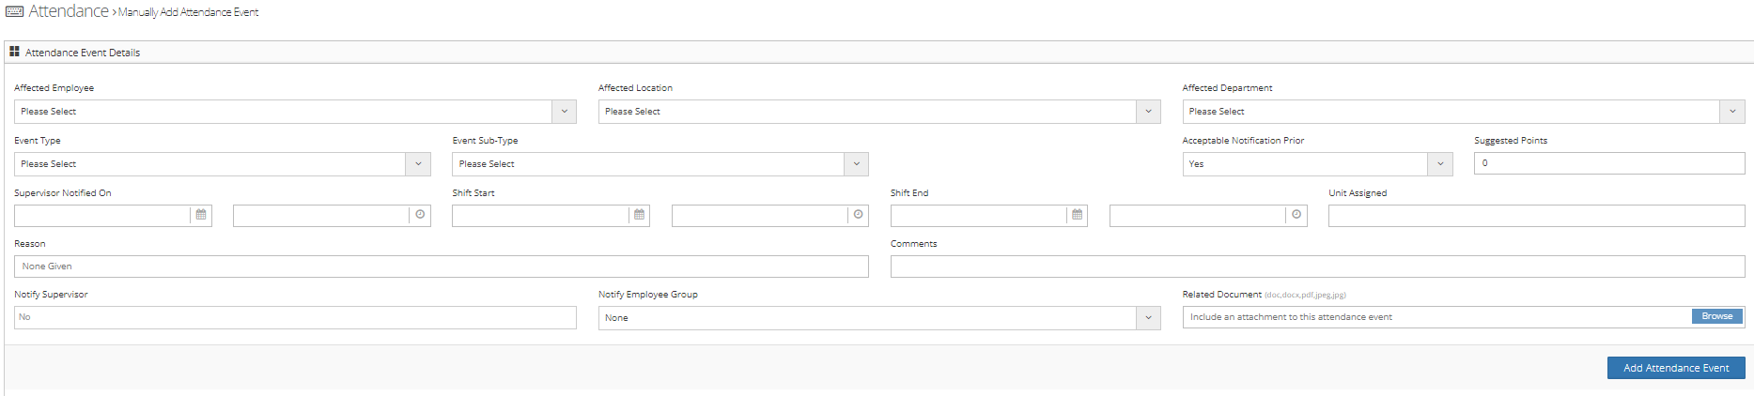Expand the Affected Department dropdown

click(x=1732, y=112)
